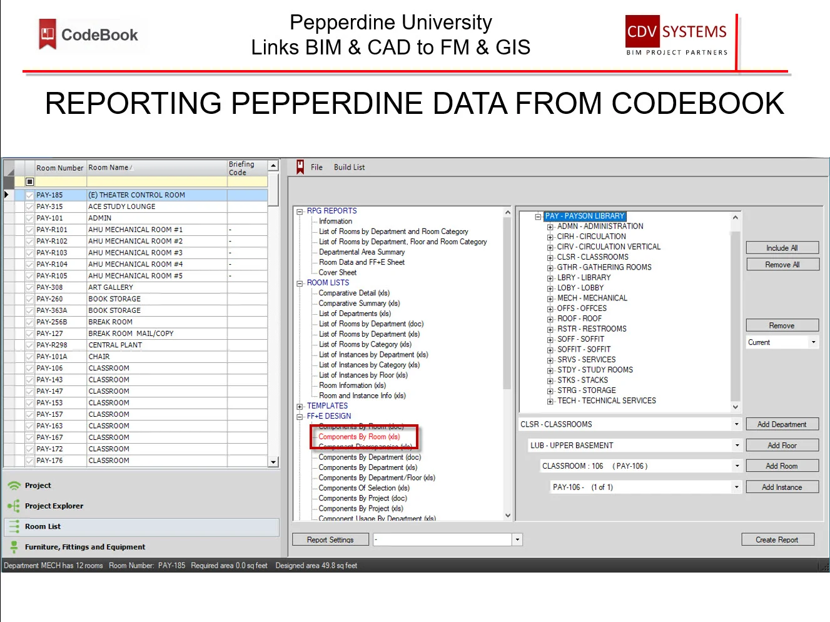Click the CDV Systems logo
Viewport: 830px width, 622px height.
[x=677, y=36]
